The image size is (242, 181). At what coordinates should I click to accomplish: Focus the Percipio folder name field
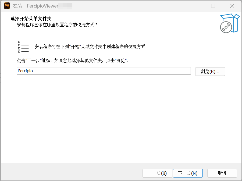point(104,71)
